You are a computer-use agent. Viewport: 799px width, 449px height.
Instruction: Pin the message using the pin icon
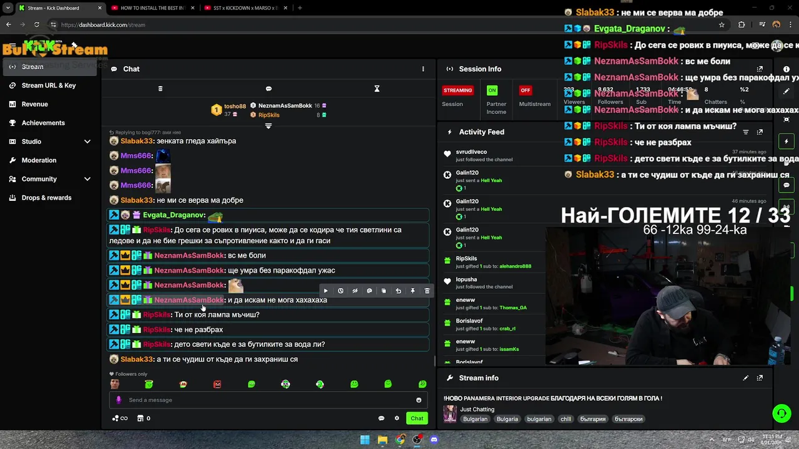click(413, 291)
